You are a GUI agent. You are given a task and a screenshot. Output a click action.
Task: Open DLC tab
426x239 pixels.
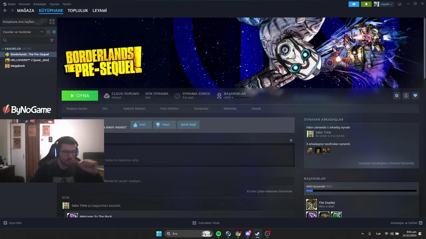point(105,109)
